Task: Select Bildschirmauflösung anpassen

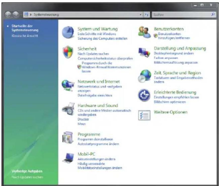Action: tap(176, 63)
